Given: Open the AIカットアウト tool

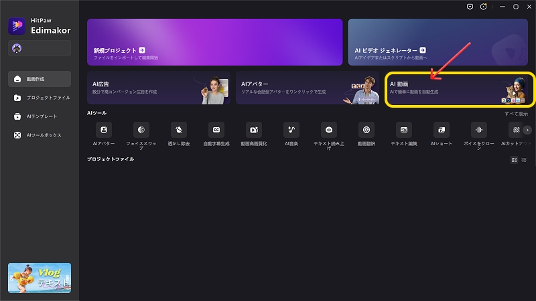Looking at the screenshot, I should (x=516, y=130).
